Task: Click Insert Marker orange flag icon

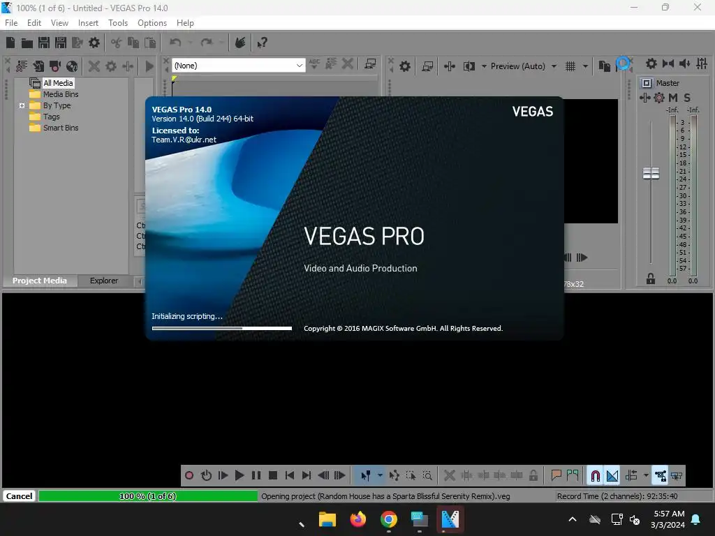Action: click(x=556, y=475)
